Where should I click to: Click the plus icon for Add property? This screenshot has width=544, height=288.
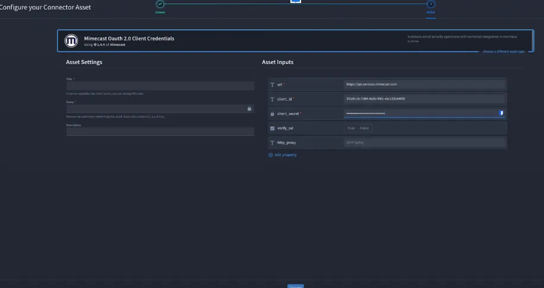click(271, 155)
